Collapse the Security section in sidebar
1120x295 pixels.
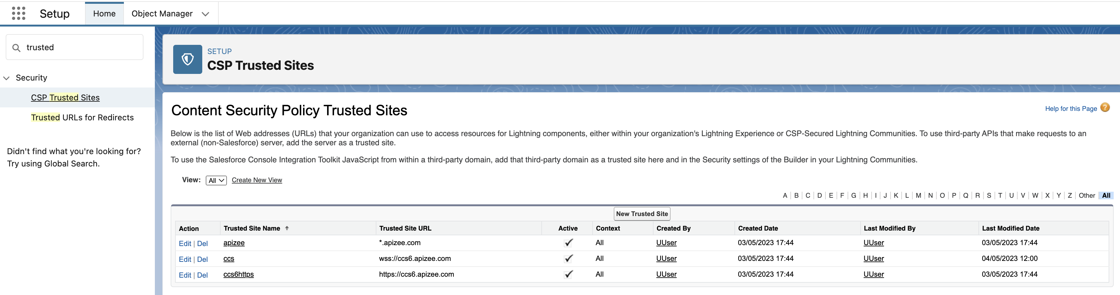pos(7,78)
